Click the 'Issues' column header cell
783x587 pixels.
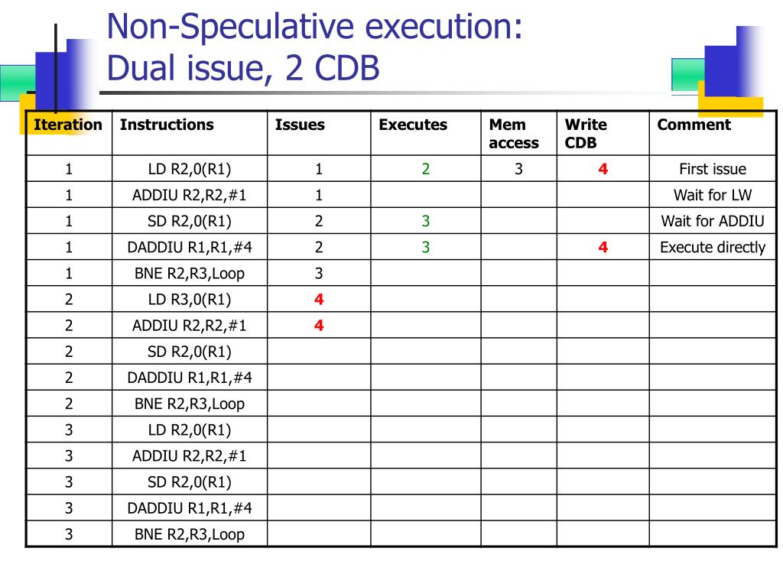click(x=319, y=133)
